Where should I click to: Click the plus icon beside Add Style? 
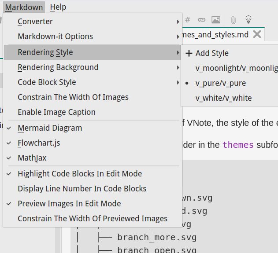point(189,53)
